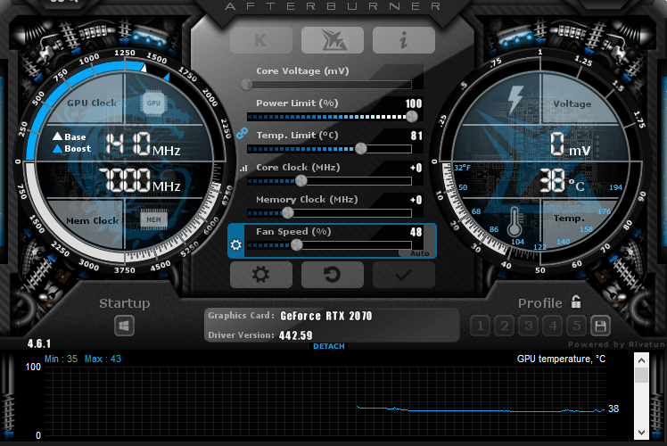Click the 38 °C temperature readout
Viewport: 667px width, 446px height.
point(562,180)
